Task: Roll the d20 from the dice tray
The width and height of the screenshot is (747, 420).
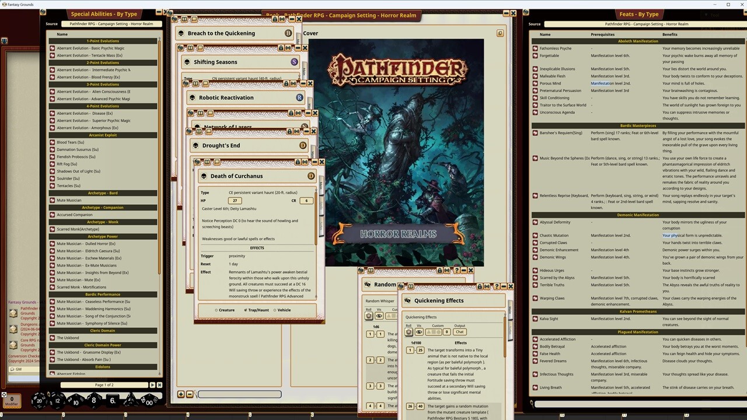Action: point(39,401)
